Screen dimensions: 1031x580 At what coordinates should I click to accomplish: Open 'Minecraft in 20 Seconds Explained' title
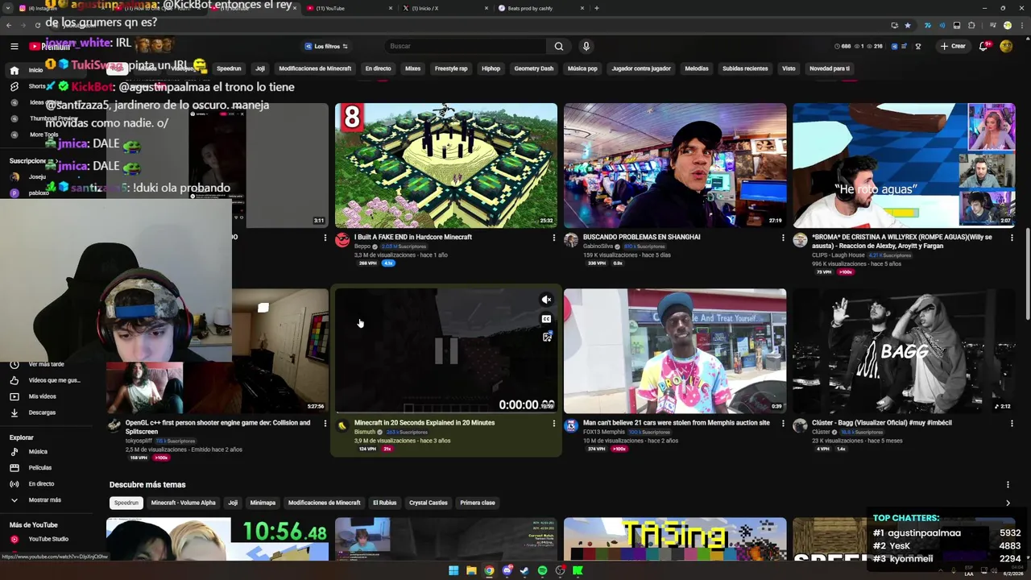point(424,422)
